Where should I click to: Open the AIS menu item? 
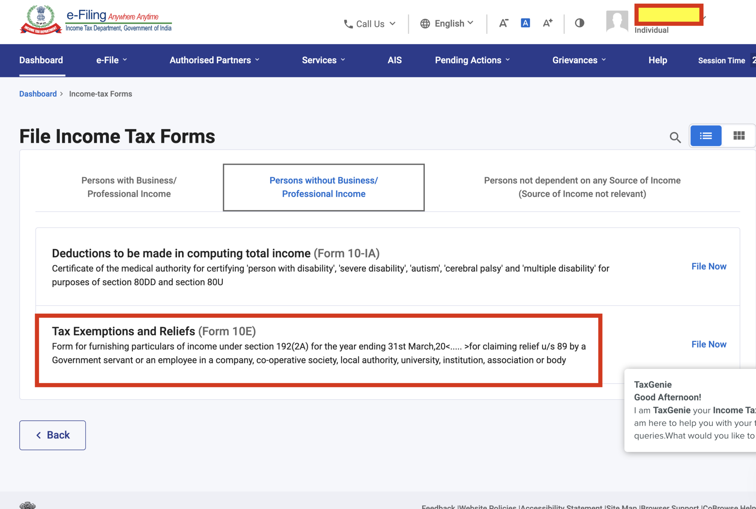point(395,60)
